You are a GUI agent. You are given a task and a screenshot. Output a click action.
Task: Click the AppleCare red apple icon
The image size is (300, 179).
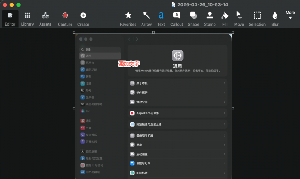[132, 113]
